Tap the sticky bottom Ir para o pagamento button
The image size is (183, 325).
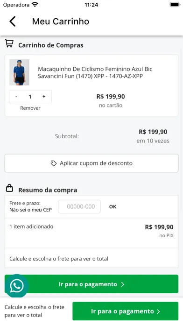[x=126, y=311]
